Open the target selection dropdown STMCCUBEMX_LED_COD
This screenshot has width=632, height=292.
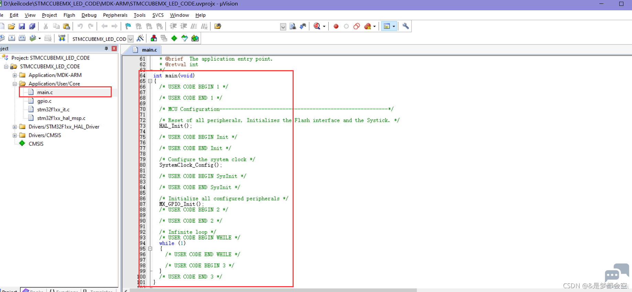coord(131,39)
